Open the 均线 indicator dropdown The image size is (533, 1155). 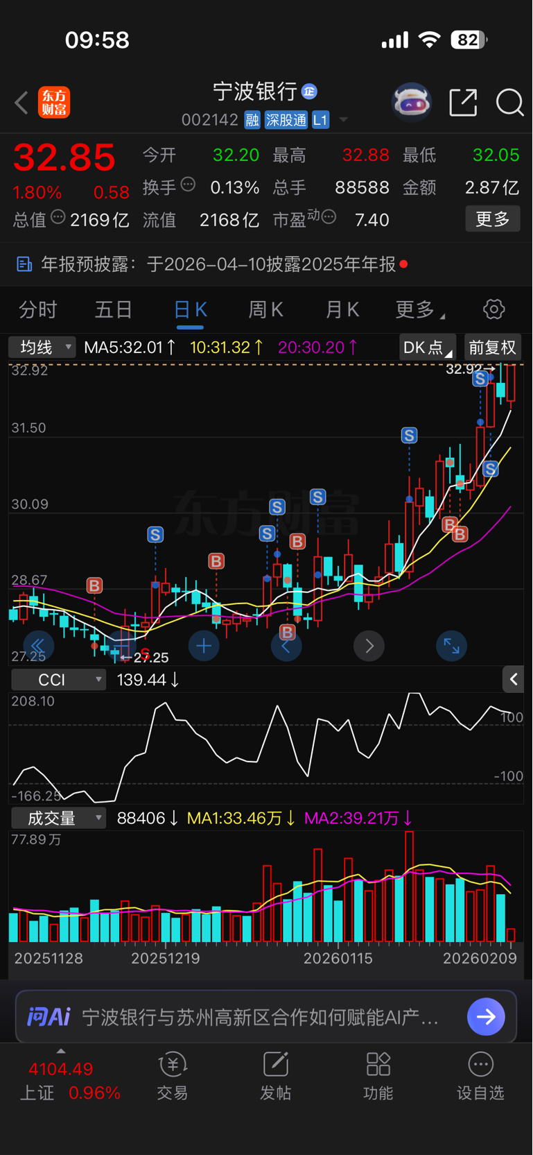point(42,347)
